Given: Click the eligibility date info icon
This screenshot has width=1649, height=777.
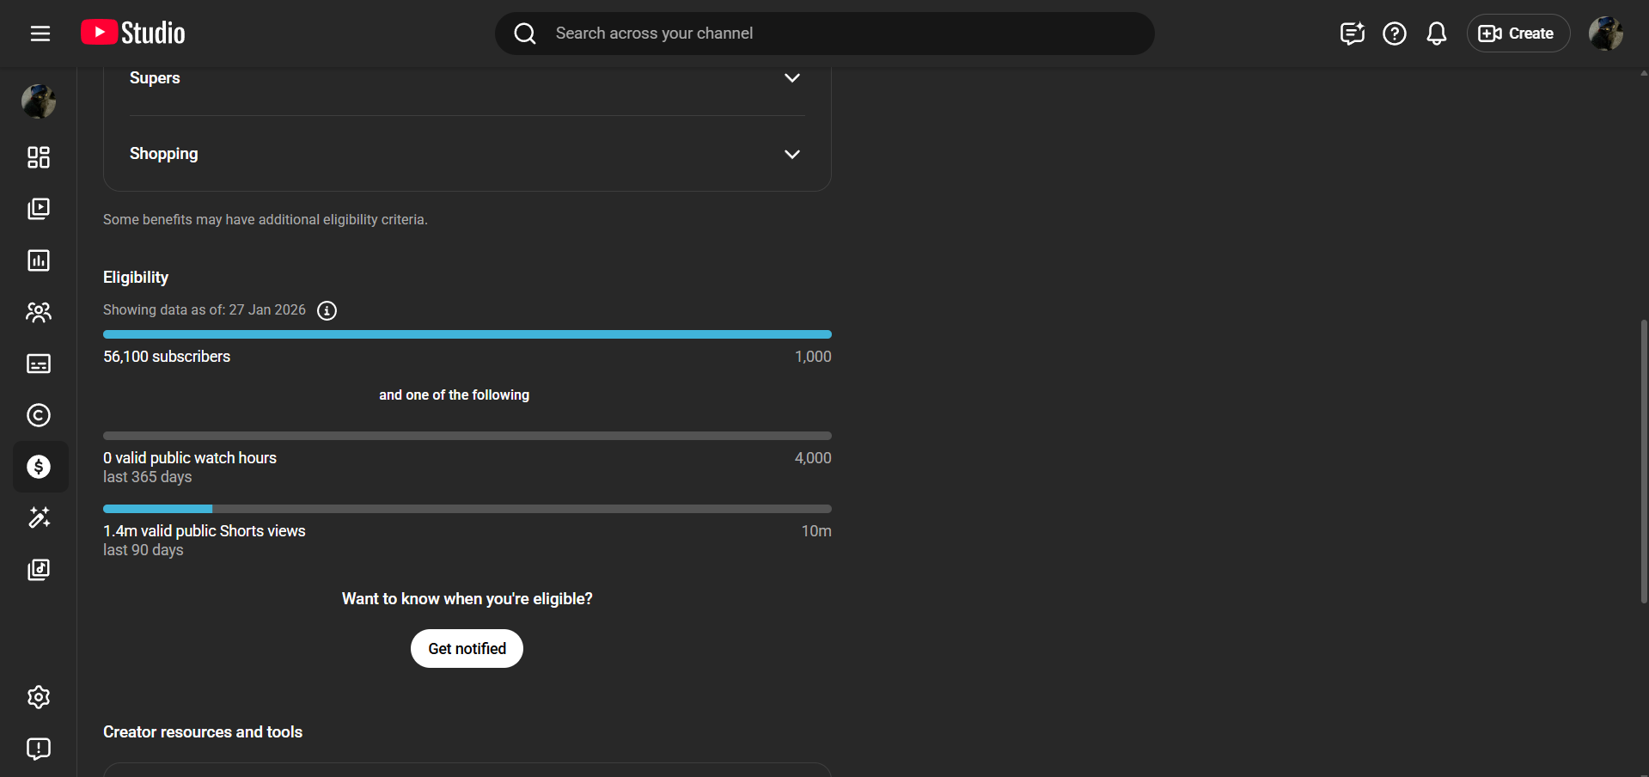Looking at the screenshot, I should pyautogui.click(x=327, y=310).
